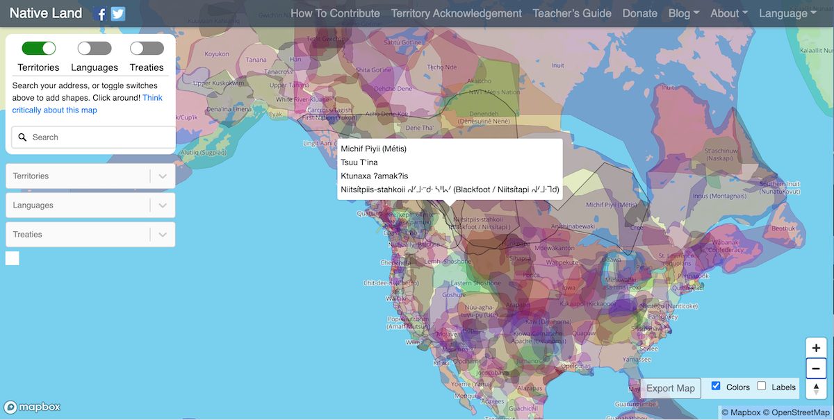Click the Export Map button

(x=671, y=388)
